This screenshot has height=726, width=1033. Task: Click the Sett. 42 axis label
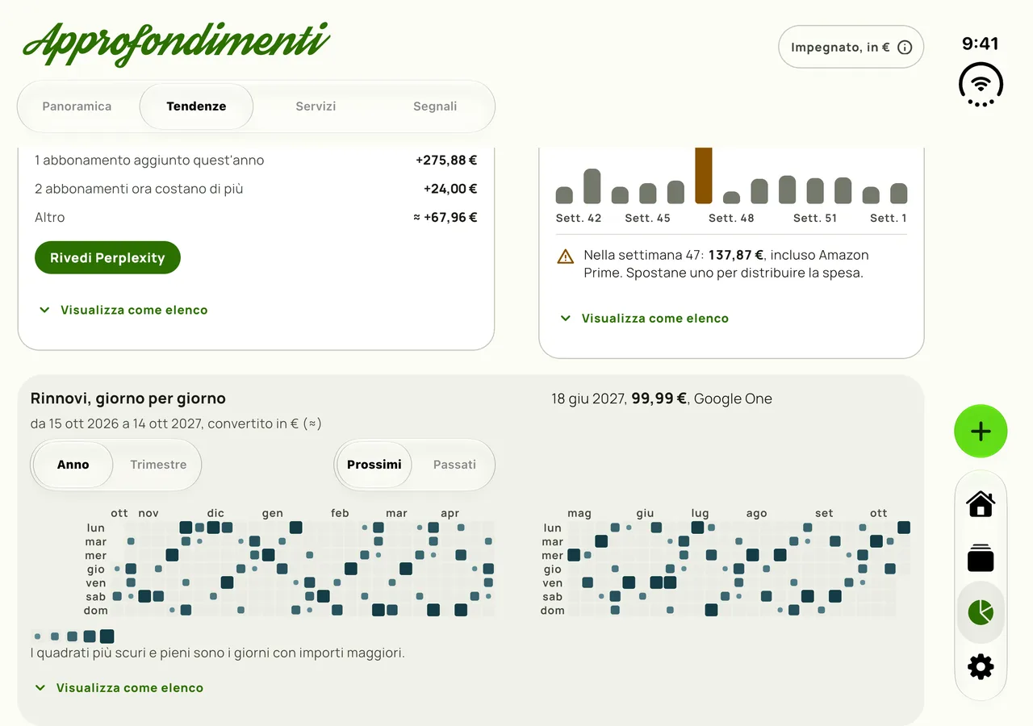pyautogui.click(x=579, y=218)
